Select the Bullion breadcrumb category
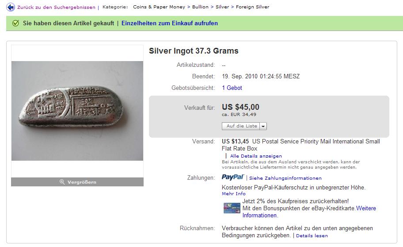 pyautogui.click(x=200, y=7)
